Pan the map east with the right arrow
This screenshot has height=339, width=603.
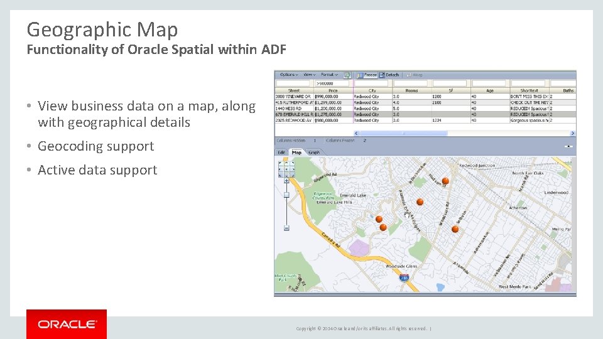tap(293, 169)
